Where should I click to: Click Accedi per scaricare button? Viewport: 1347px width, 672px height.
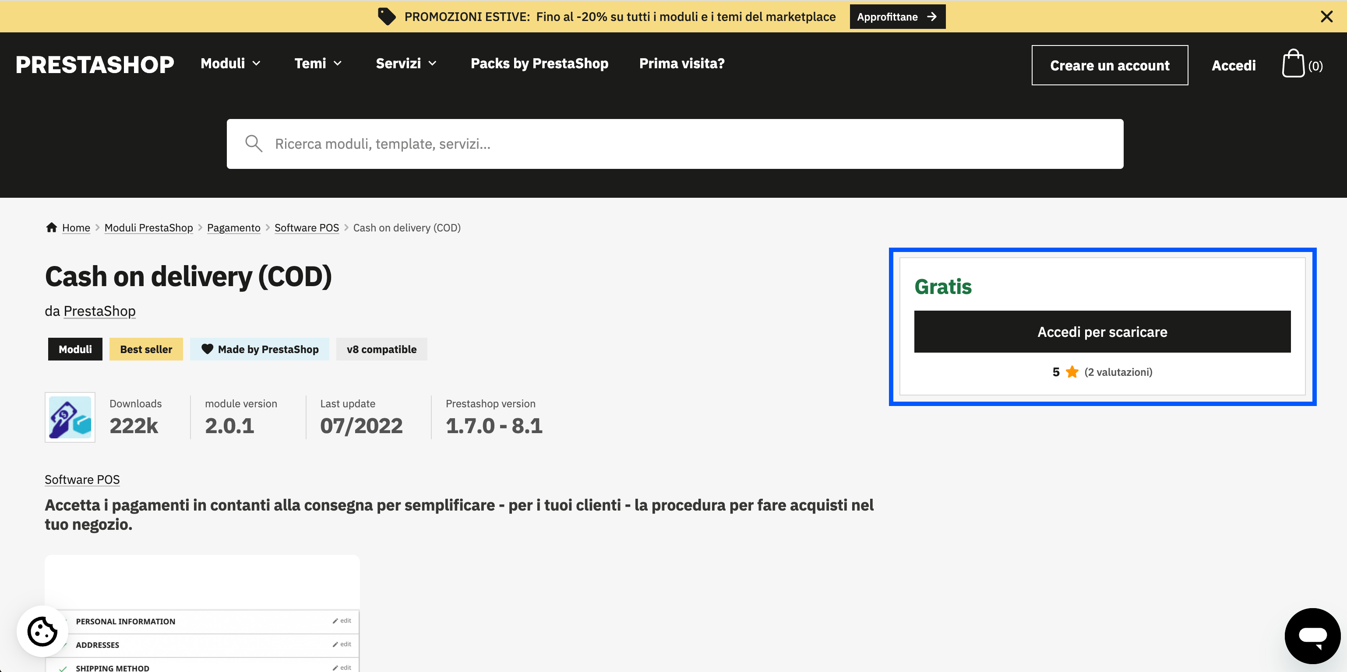pyautogui.click(x=1102, y=332)
